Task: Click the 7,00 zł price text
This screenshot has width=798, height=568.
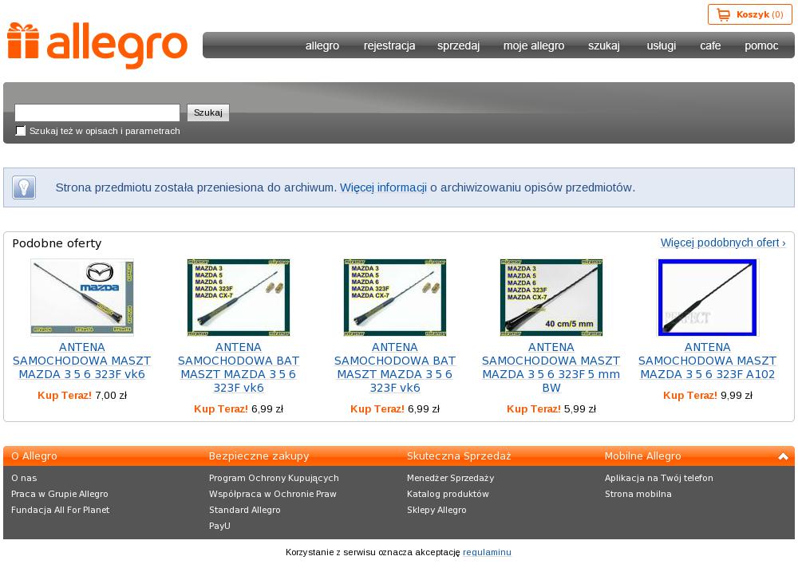Action: [x=111, y=396]
